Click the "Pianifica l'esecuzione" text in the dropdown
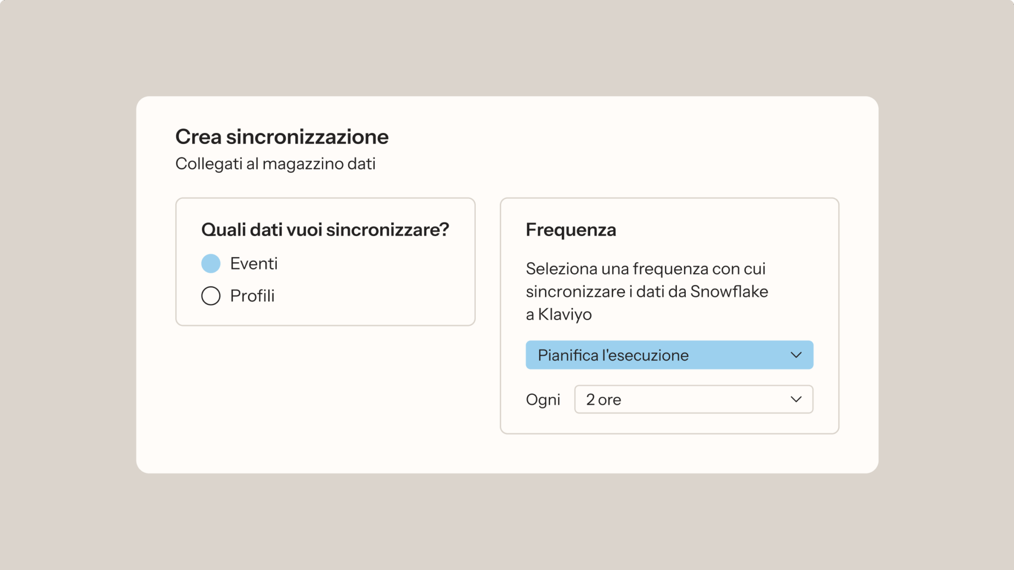 pos(613,355)
